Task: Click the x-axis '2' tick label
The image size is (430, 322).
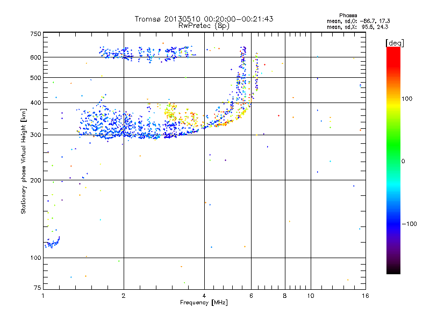Action: pyautogui.click(x=124, y=296)
